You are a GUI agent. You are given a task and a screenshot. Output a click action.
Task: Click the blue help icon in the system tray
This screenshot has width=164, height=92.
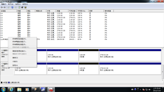(x=135, y=89)
